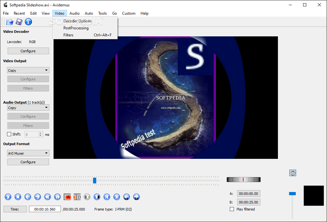This screenshot has height=222, width=327.
Task: Open the video Information icon
Action: (28, 22)
